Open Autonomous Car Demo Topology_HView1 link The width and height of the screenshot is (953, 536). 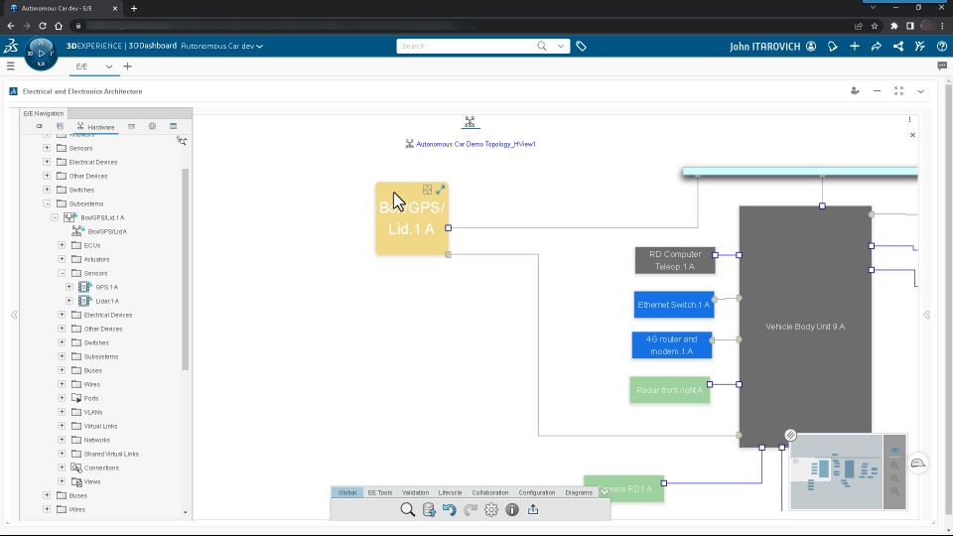pyautogui.click(x=476, y=144)
